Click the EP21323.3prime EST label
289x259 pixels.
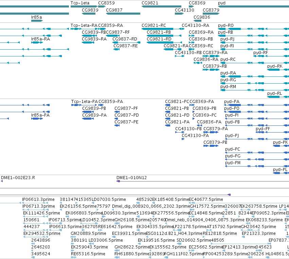click(x=259, y=234)
